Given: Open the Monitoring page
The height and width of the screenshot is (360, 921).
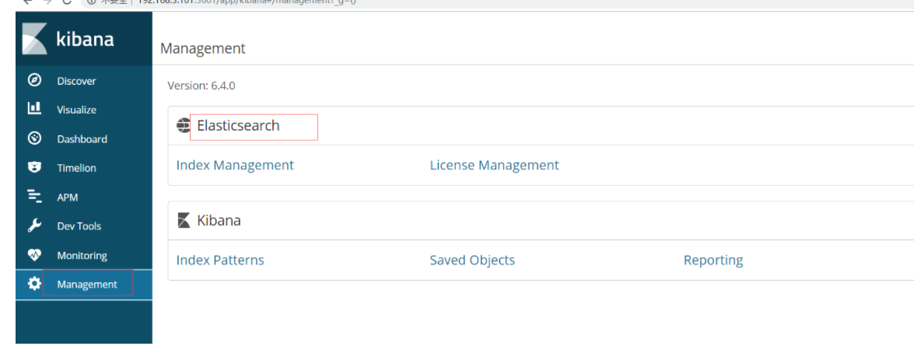Looking at the screenshot, I should pyautogui.click(x=82, y=256).
